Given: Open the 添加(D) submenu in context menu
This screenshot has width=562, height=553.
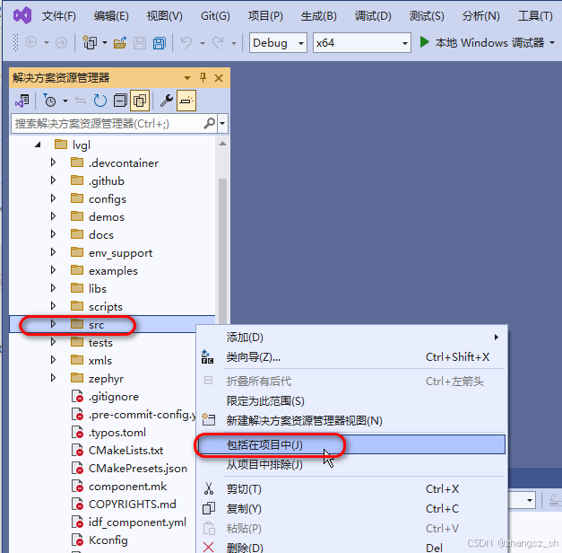Looking at the screenshot, I should click(352, 338).
